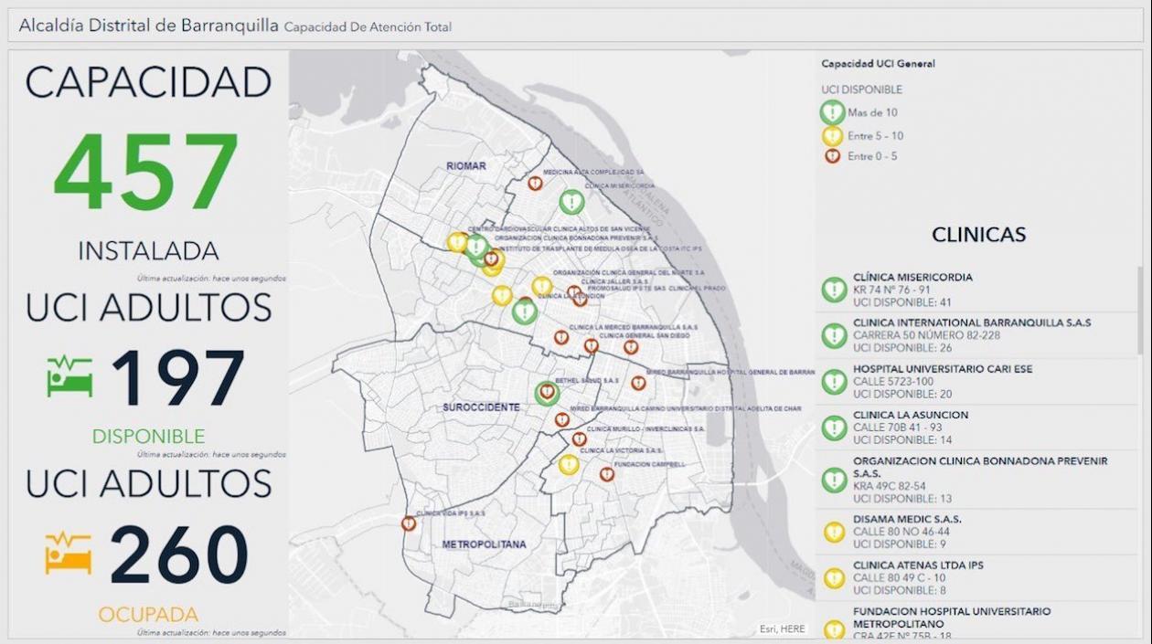
Task: Click the yellow 'Entre 5 - 10' legend icon
Action: click(x=832, y=136)
